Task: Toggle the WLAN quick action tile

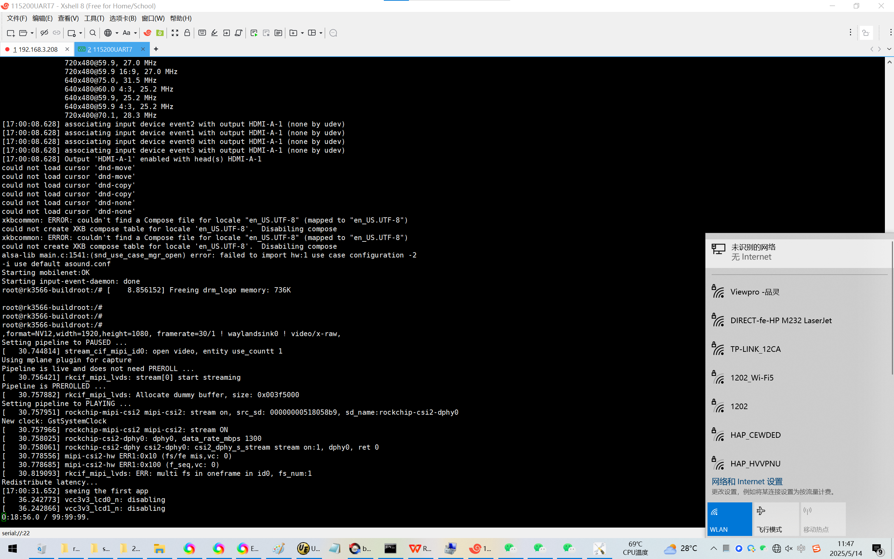Action: (729, 519)
